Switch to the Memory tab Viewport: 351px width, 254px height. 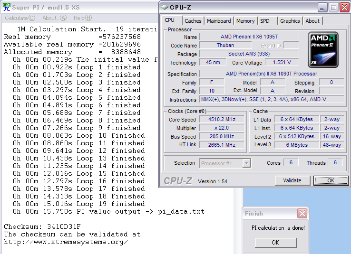point(245,21)
